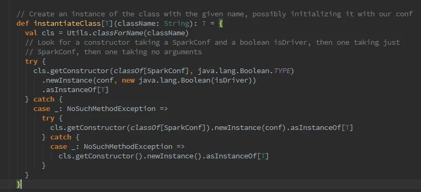Click the highlighted opening brace after T =
Image resolution: width=421 pixels, height=192 pixels.
[220, 24]
